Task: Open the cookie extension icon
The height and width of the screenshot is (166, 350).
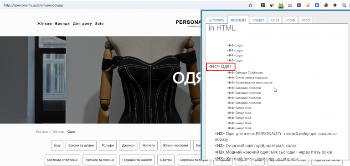Action: coord(326,5)
